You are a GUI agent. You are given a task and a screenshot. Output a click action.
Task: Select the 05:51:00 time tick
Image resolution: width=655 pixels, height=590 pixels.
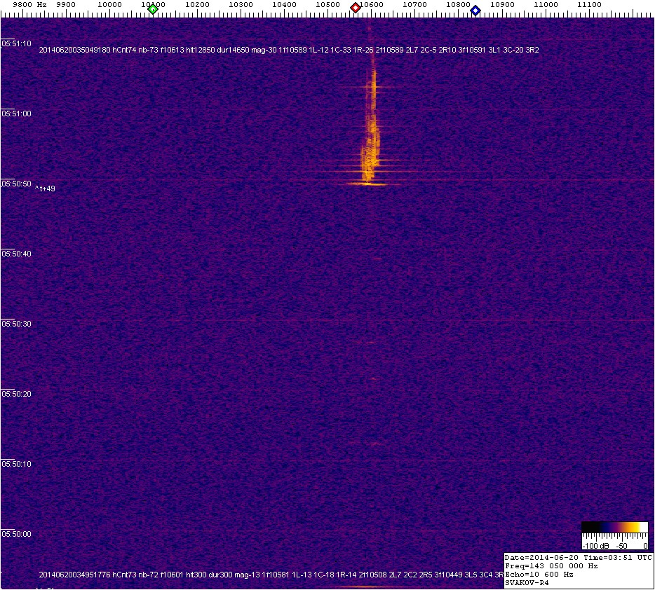tap(17, 114)
